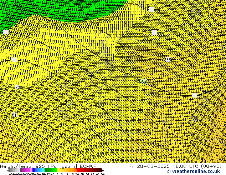Click the green section of temperature legend

[51, 170]
